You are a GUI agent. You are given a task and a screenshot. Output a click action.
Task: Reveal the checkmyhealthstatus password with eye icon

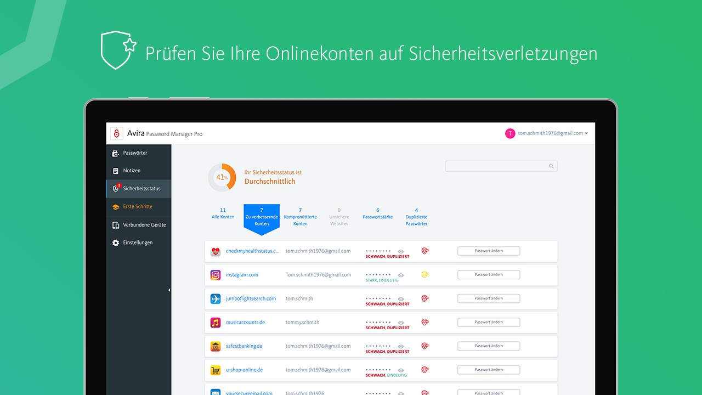401,251
